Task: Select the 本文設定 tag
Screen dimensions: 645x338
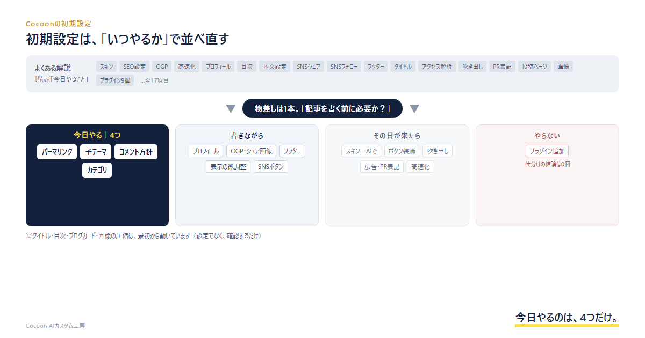Action: click(275, 67)
